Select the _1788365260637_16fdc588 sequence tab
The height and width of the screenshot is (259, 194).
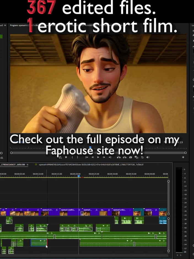point(13,165)
